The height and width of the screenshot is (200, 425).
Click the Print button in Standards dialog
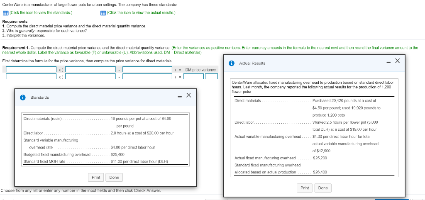[96, 178]
